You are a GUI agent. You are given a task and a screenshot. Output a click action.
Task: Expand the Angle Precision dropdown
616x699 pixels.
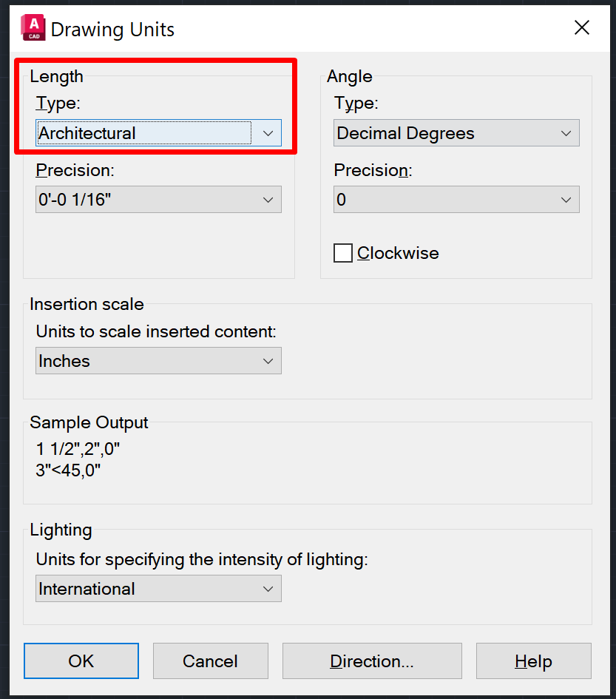coord(456,200)
